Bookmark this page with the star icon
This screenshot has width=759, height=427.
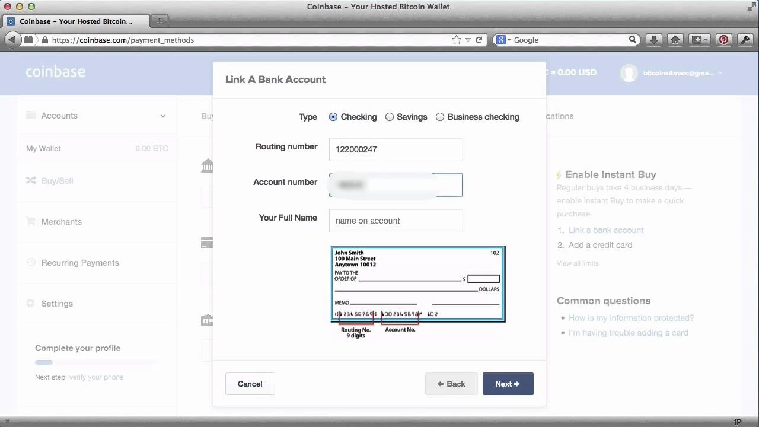(456, 40)
